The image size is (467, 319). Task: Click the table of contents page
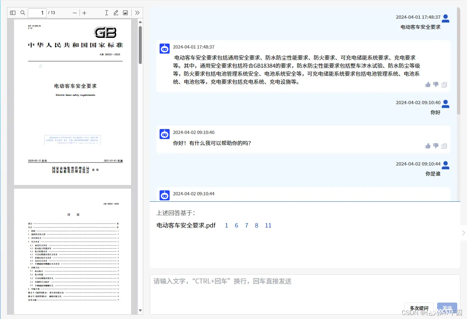pyautogui.click(x=72, y=251)
